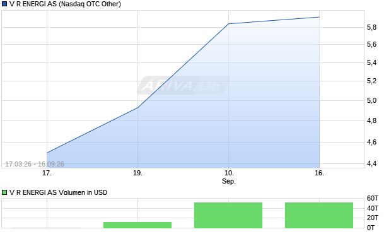Select the x-axis label 19.
Screen dimensions: 391x234
click(x=137, y=173)
